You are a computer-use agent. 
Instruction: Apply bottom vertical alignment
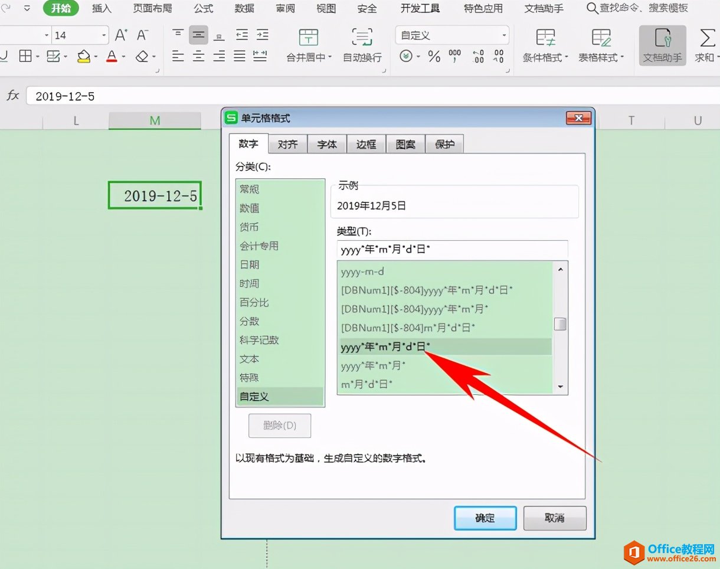[219, 35]
